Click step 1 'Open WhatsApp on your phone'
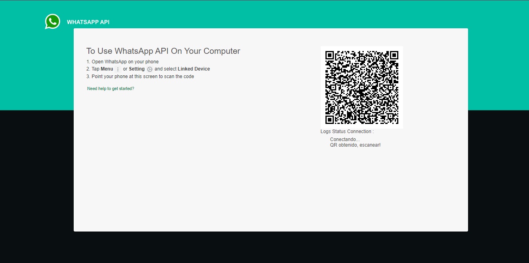Viewport: 529px width, 263px height. (123, 62)
